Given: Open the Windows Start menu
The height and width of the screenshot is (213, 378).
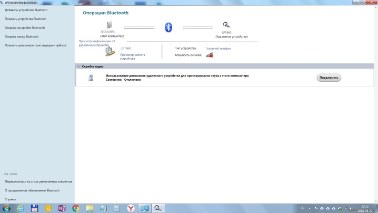Looking at the screenshot, I should click(6, 208).
